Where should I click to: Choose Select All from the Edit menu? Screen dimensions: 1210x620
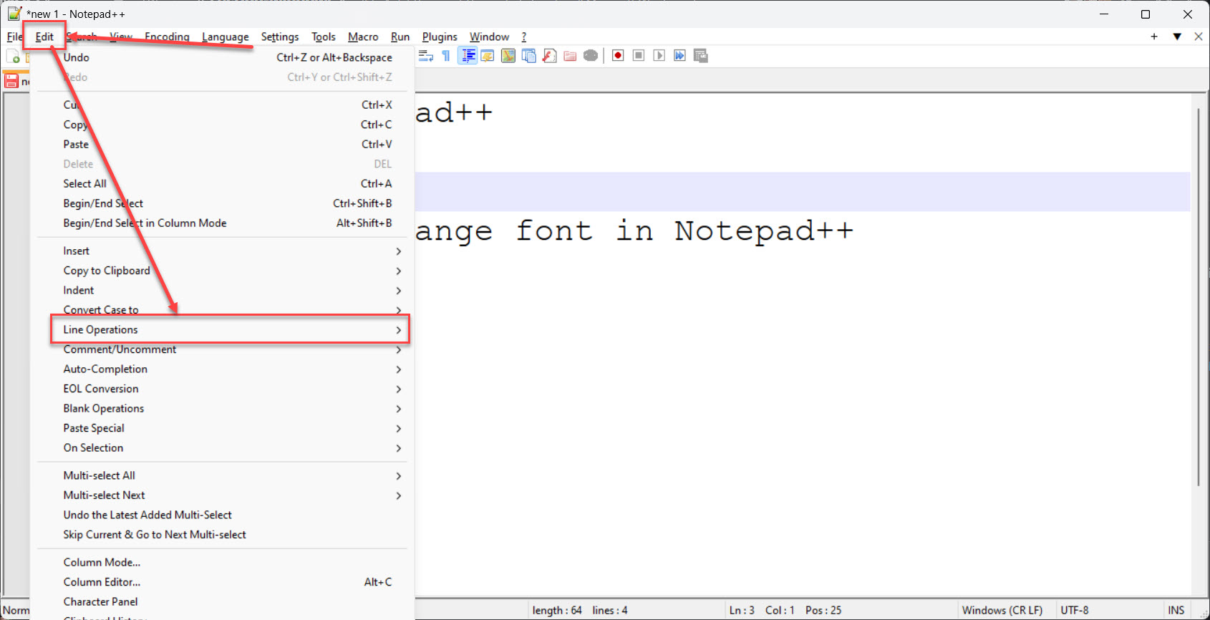tap(223, 183)
